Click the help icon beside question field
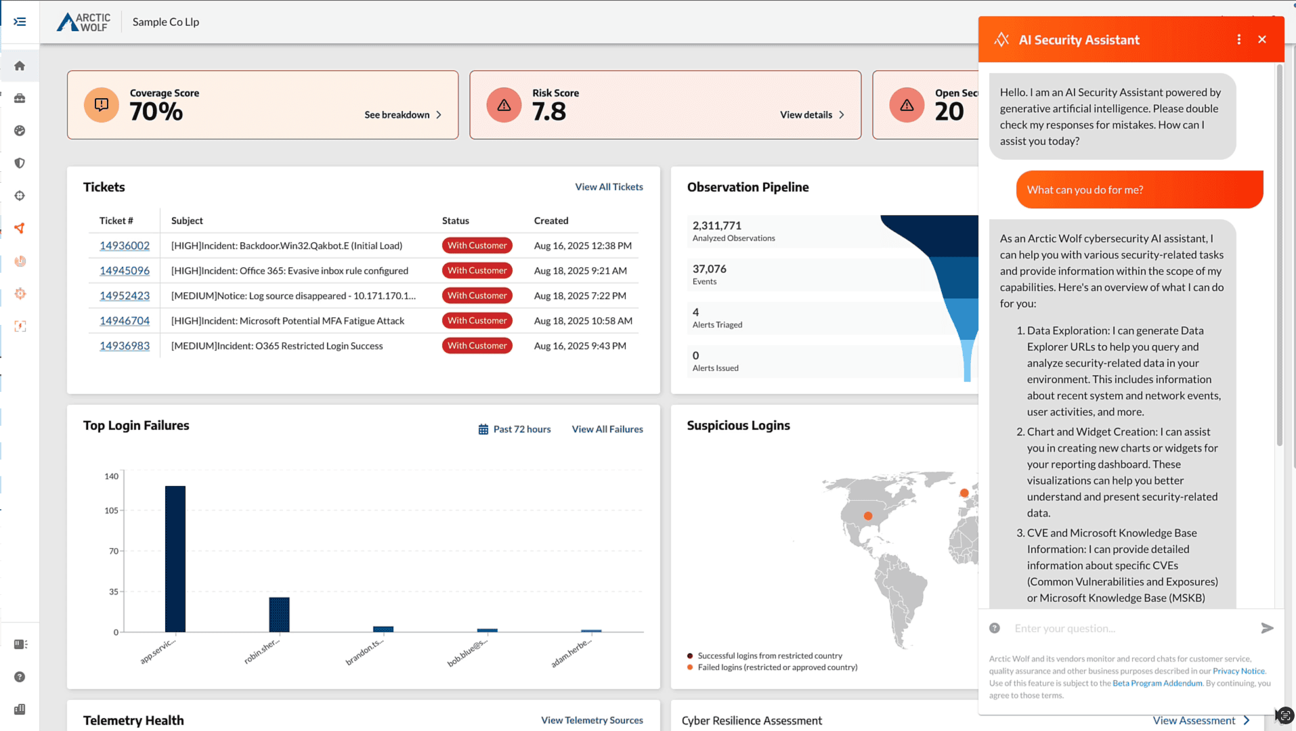 tap(995, 628)
